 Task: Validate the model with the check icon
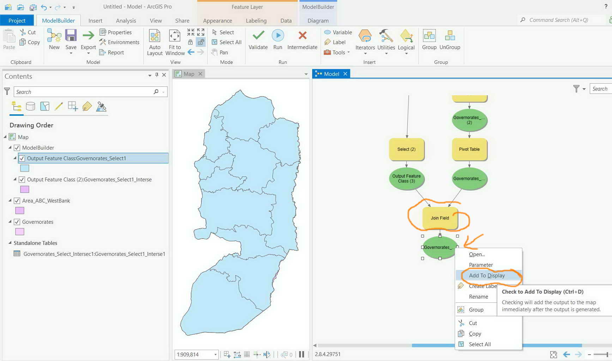258,35
